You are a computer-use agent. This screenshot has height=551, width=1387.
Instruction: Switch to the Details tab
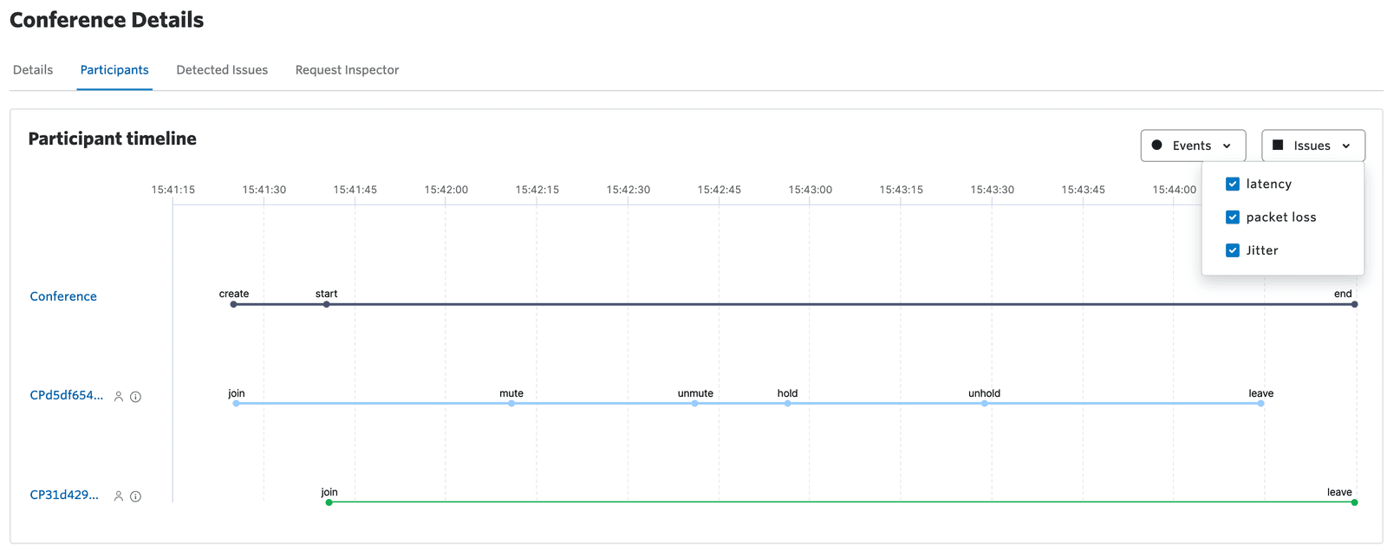pos(33,70)
